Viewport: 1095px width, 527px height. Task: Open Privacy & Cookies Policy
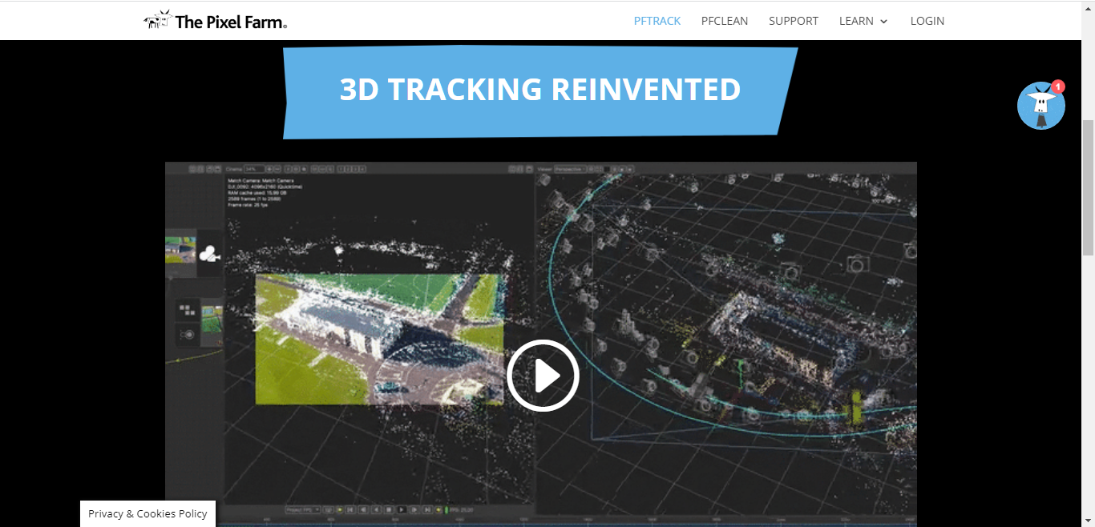click(x=147, y=513)
